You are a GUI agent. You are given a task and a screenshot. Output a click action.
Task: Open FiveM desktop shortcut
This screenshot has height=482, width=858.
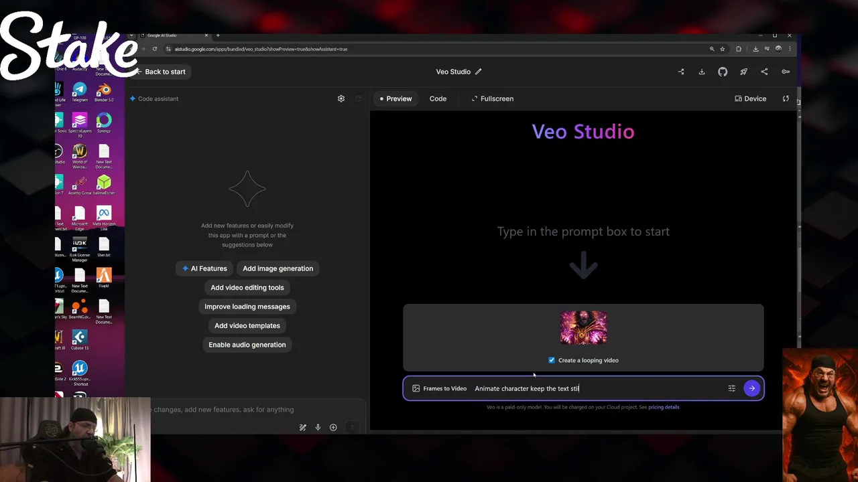[x=104, y=278]
